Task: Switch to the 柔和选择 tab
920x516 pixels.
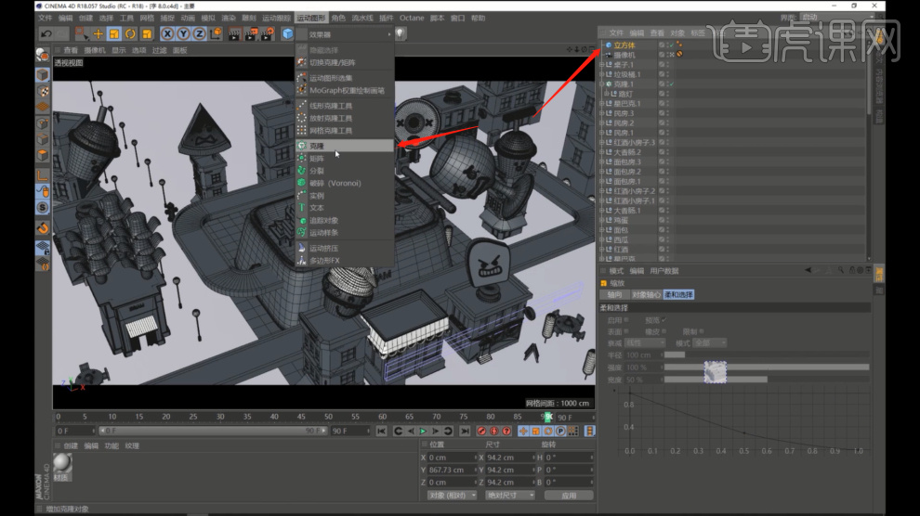Action: pyautogui.click(x=678, y=294)
